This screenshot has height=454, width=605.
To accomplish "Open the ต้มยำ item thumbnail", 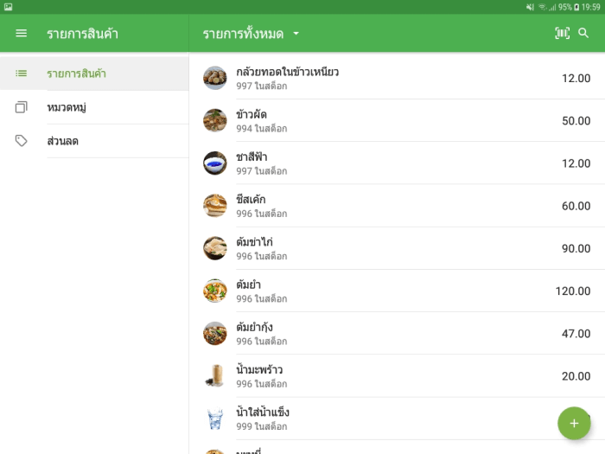I will [x=215, y=291].
